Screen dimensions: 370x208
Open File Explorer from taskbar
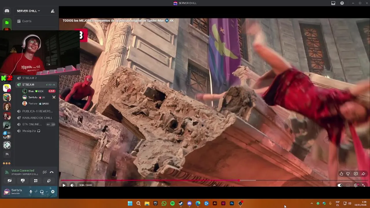point(147,203)
